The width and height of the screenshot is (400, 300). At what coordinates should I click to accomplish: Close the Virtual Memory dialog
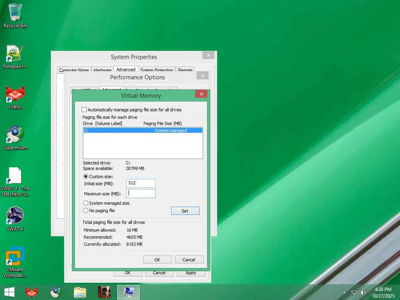[x=201, y=94]
